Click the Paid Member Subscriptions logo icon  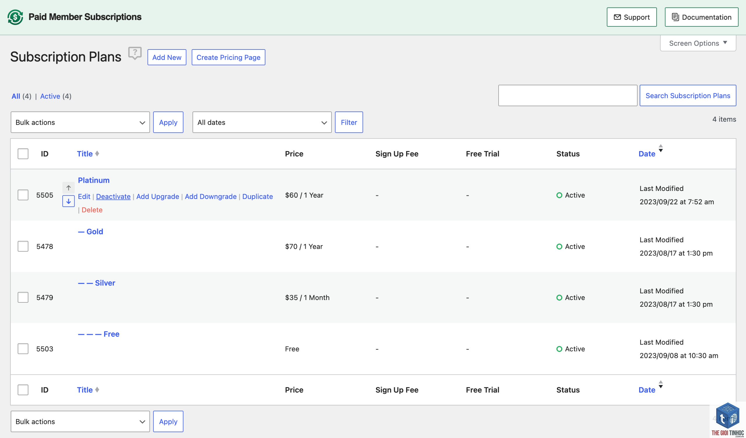tap(15, 17)
